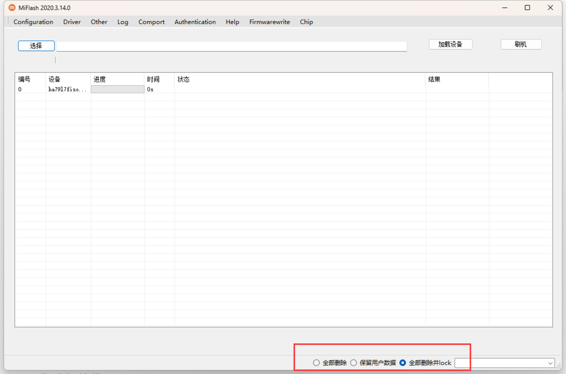
Task: Open the Authentication menu
Action: 195,22
